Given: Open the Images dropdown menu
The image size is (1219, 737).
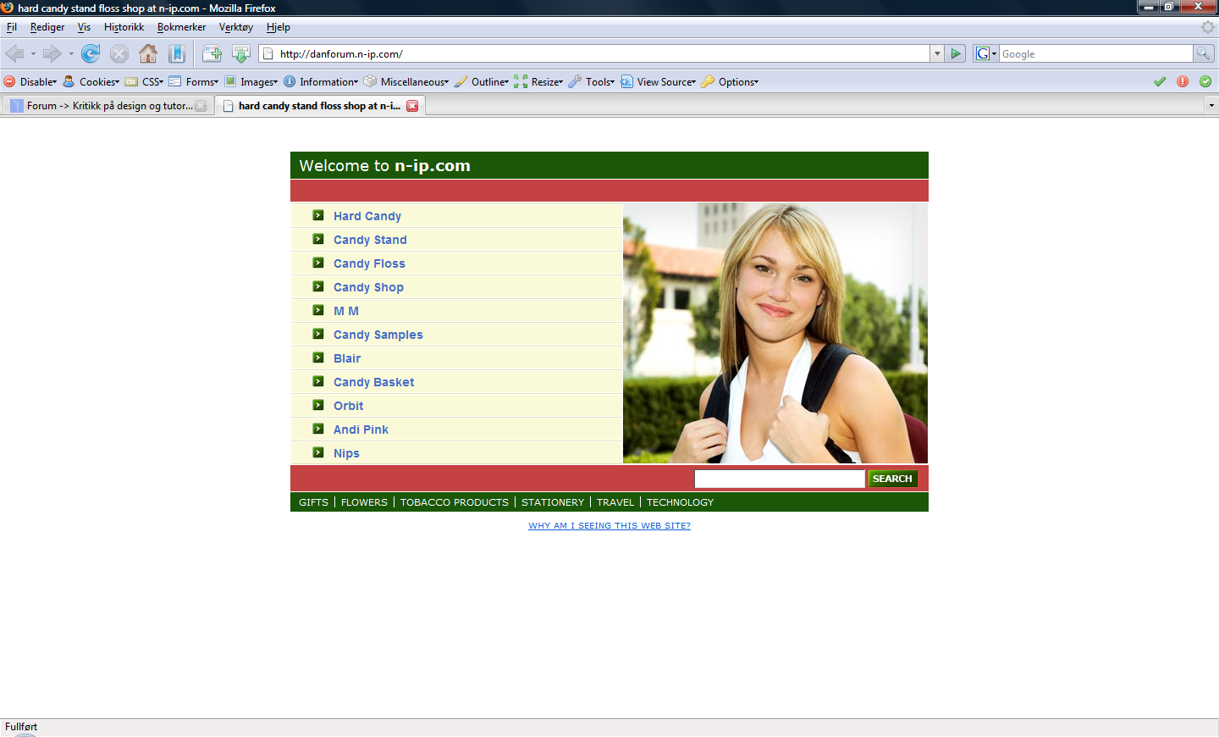Looking at the screenshot, I should click(251, 82).
